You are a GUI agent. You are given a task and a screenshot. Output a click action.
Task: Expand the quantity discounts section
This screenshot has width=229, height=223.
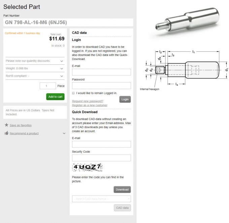62,61
